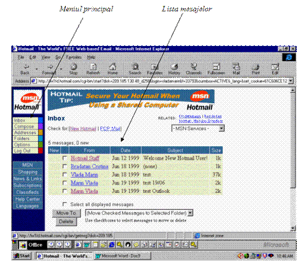The height and width of the screenshot is (267, 305).
Task: Open the History toolbar icon
Action: [x=174, y=67]
